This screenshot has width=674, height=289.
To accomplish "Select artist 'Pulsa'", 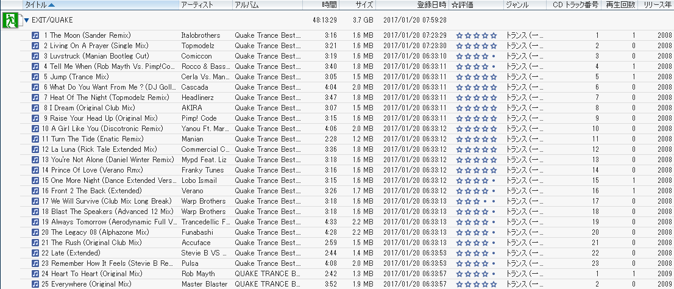I will (x=190, y=263).
